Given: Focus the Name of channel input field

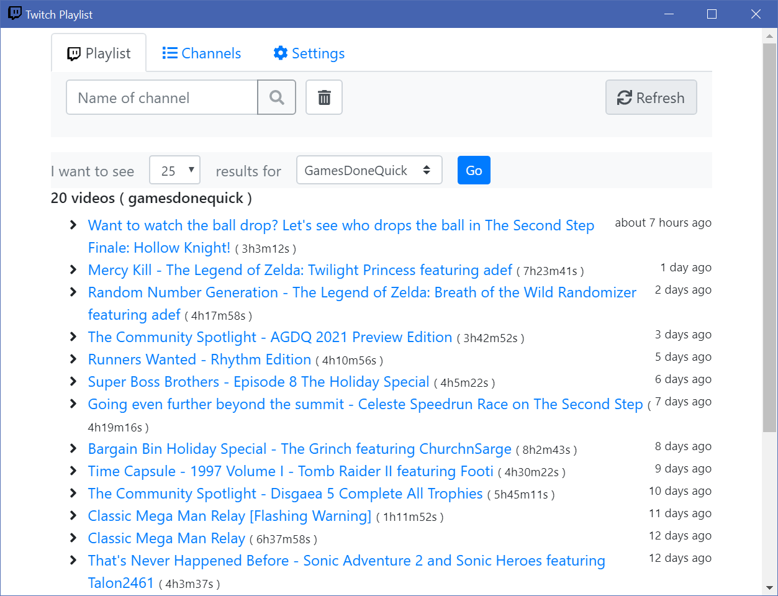Looking at the screenshot, I should pos(162,97).
